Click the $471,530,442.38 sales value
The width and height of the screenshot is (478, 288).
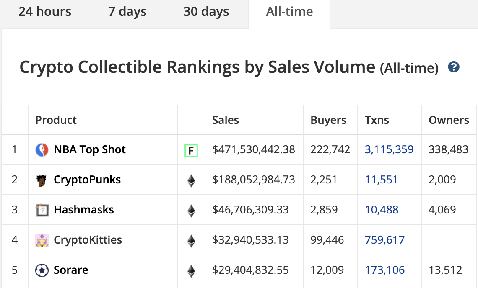254,149
